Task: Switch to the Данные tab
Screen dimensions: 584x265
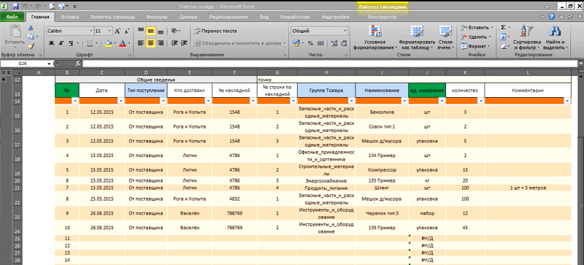Action: point(188,17)
